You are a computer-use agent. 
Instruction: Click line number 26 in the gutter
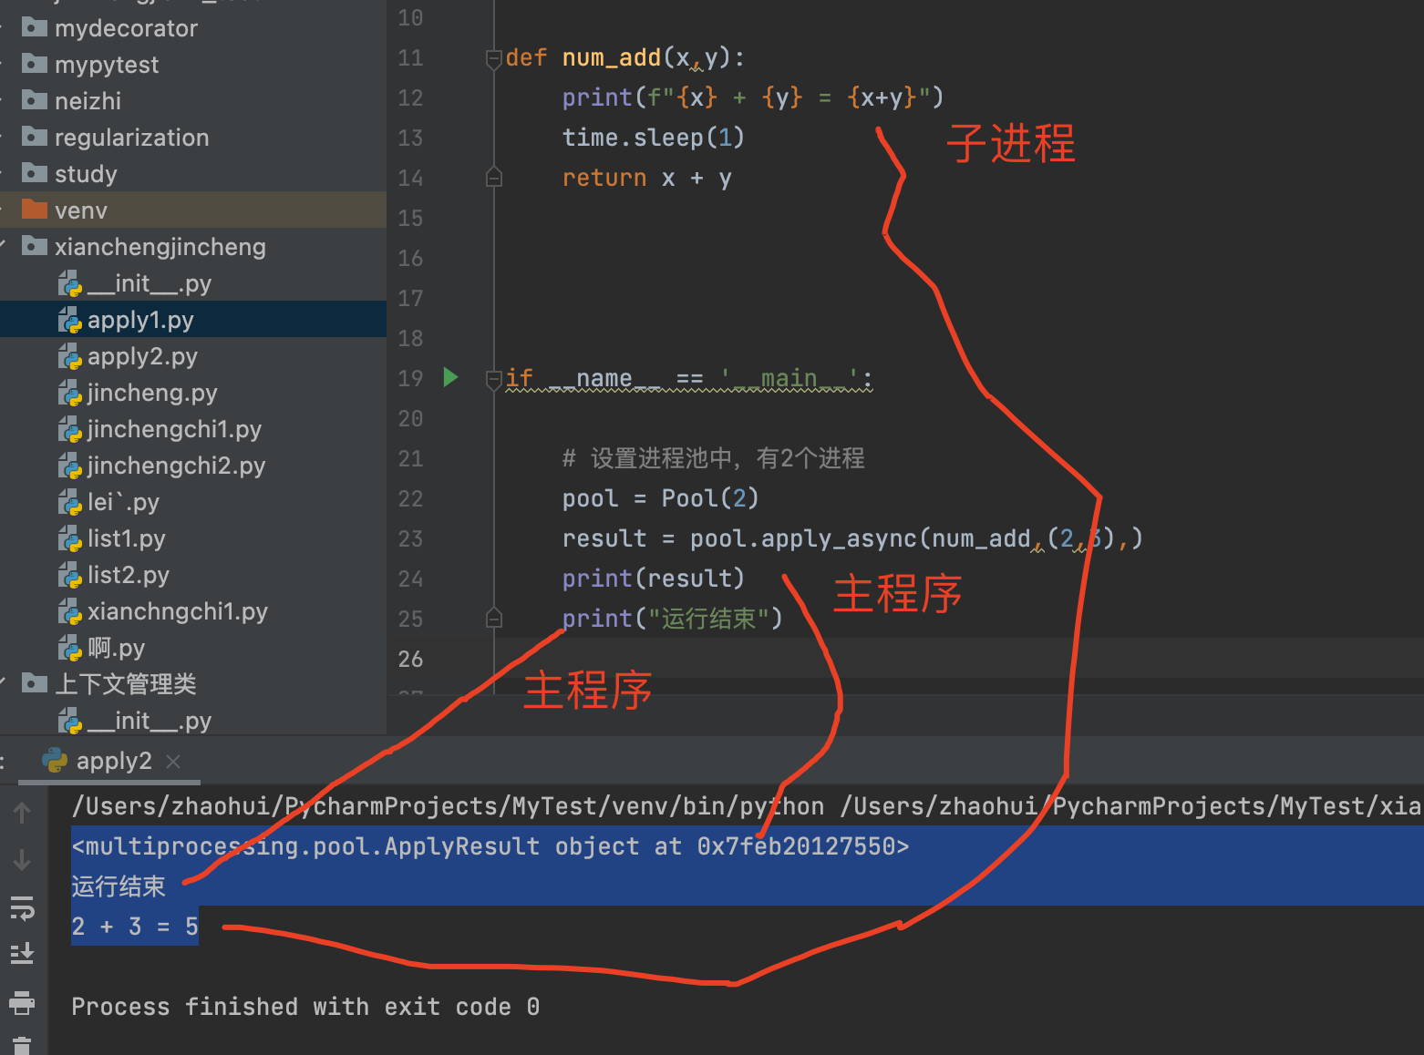click(410, 659)
